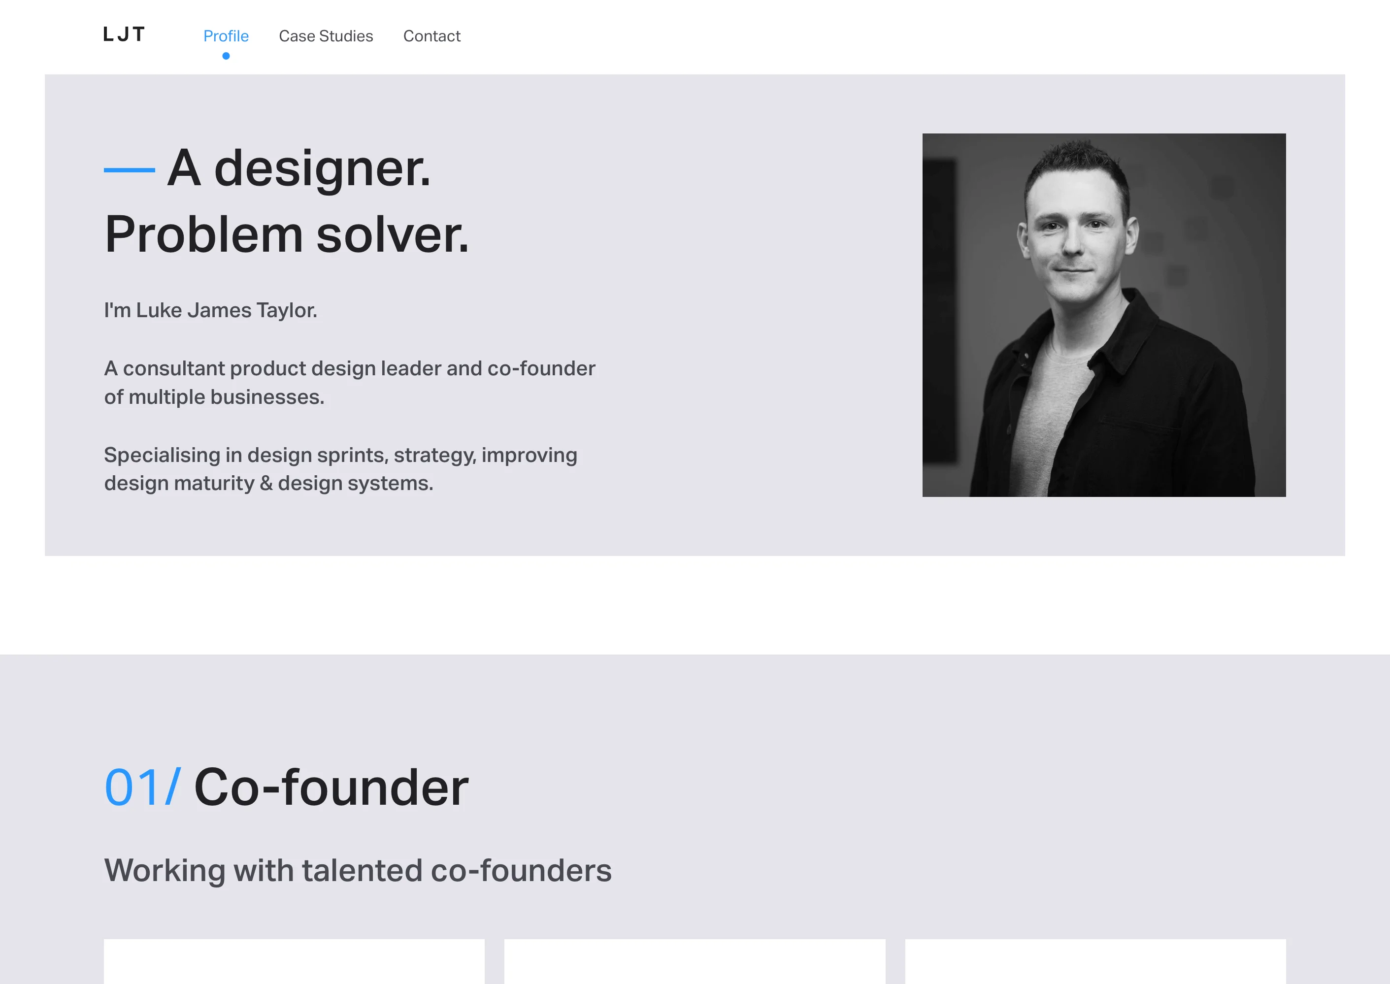Click the 'Co-founder' section heading

[x=329, y=787]
